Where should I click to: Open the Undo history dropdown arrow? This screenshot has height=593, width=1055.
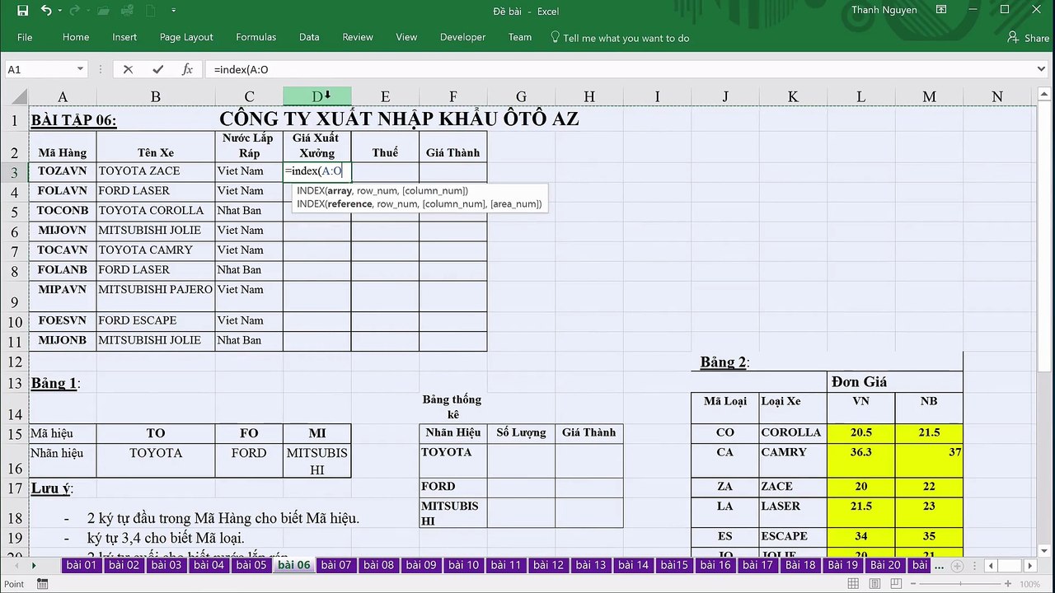(59, 11)
